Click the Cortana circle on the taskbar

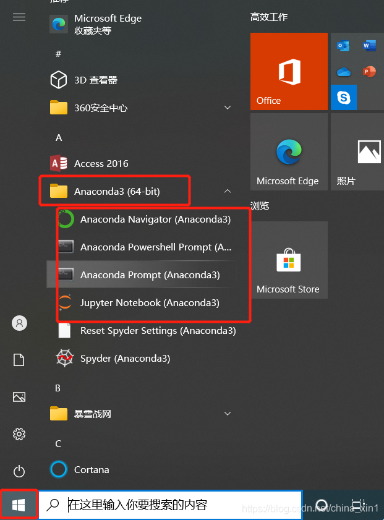(322, 505)
